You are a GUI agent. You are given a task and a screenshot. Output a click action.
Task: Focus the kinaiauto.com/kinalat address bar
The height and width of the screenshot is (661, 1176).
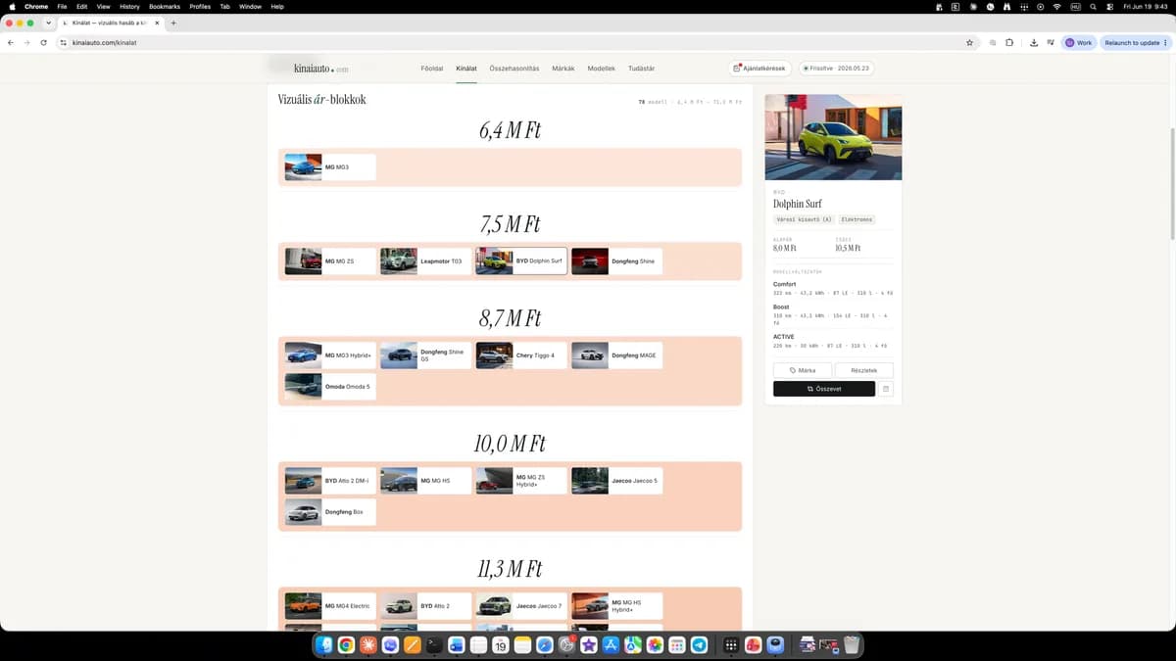pos(510,43)
